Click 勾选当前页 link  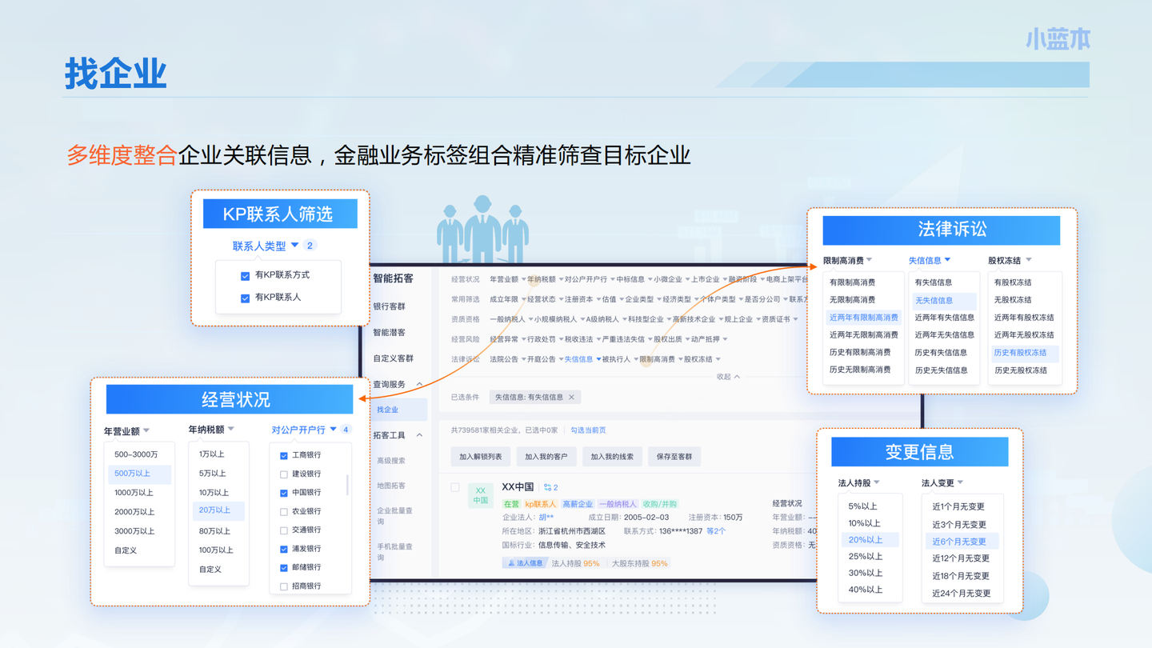pyautogui.click(x=588, y=430)
